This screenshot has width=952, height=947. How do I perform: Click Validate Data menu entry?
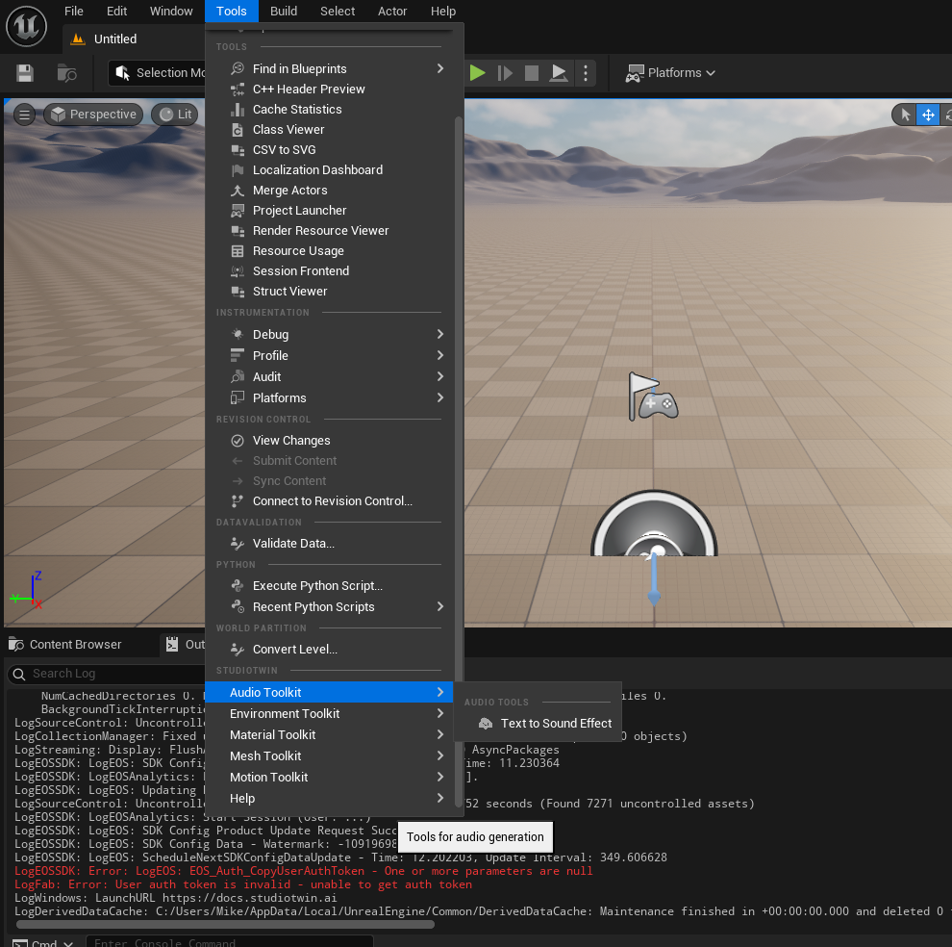pos(330,544)
